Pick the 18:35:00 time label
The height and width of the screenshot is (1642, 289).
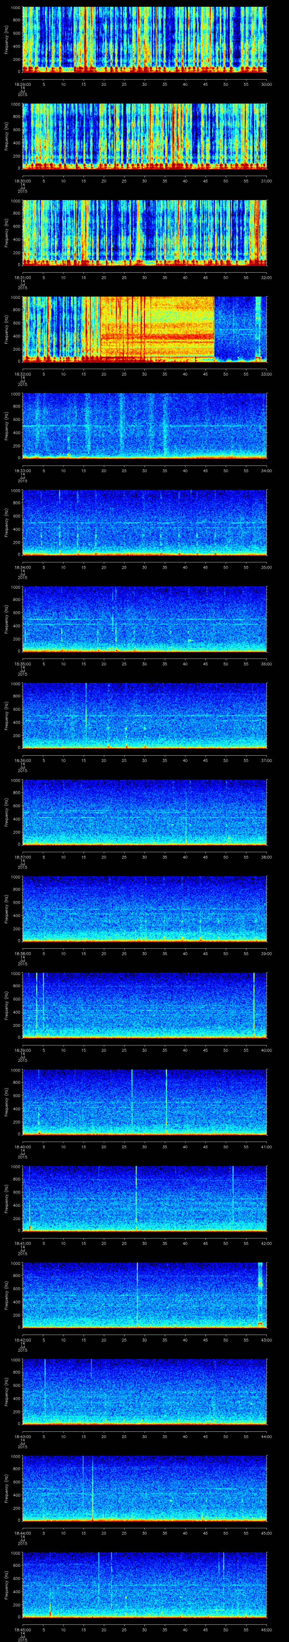pos(23,664)
